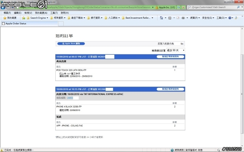Open the 入口網站 favorites folder

112,18
